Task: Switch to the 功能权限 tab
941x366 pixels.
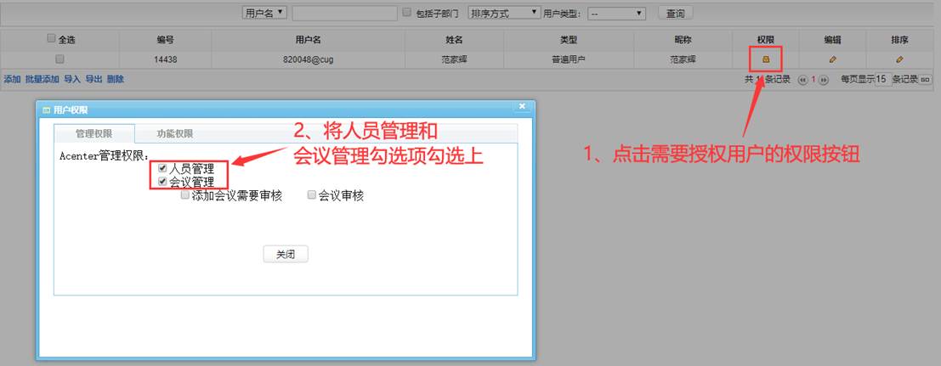Action: [174, 133]
